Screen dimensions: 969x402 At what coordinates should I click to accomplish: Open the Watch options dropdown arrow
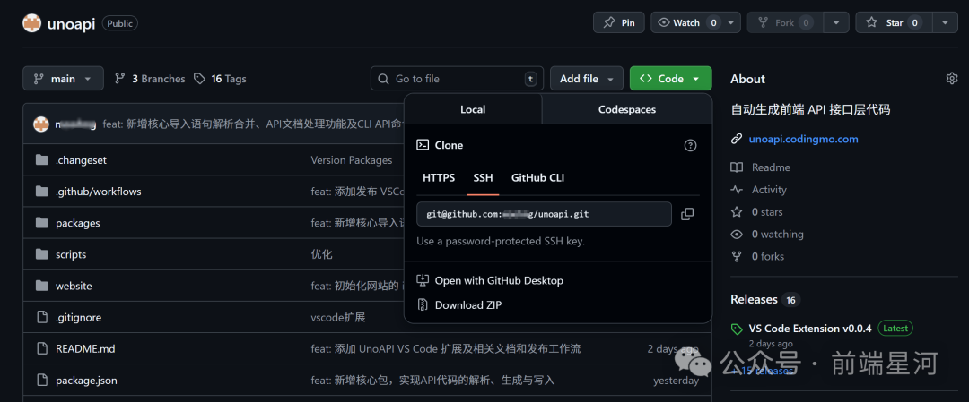[x=732, y=22]
